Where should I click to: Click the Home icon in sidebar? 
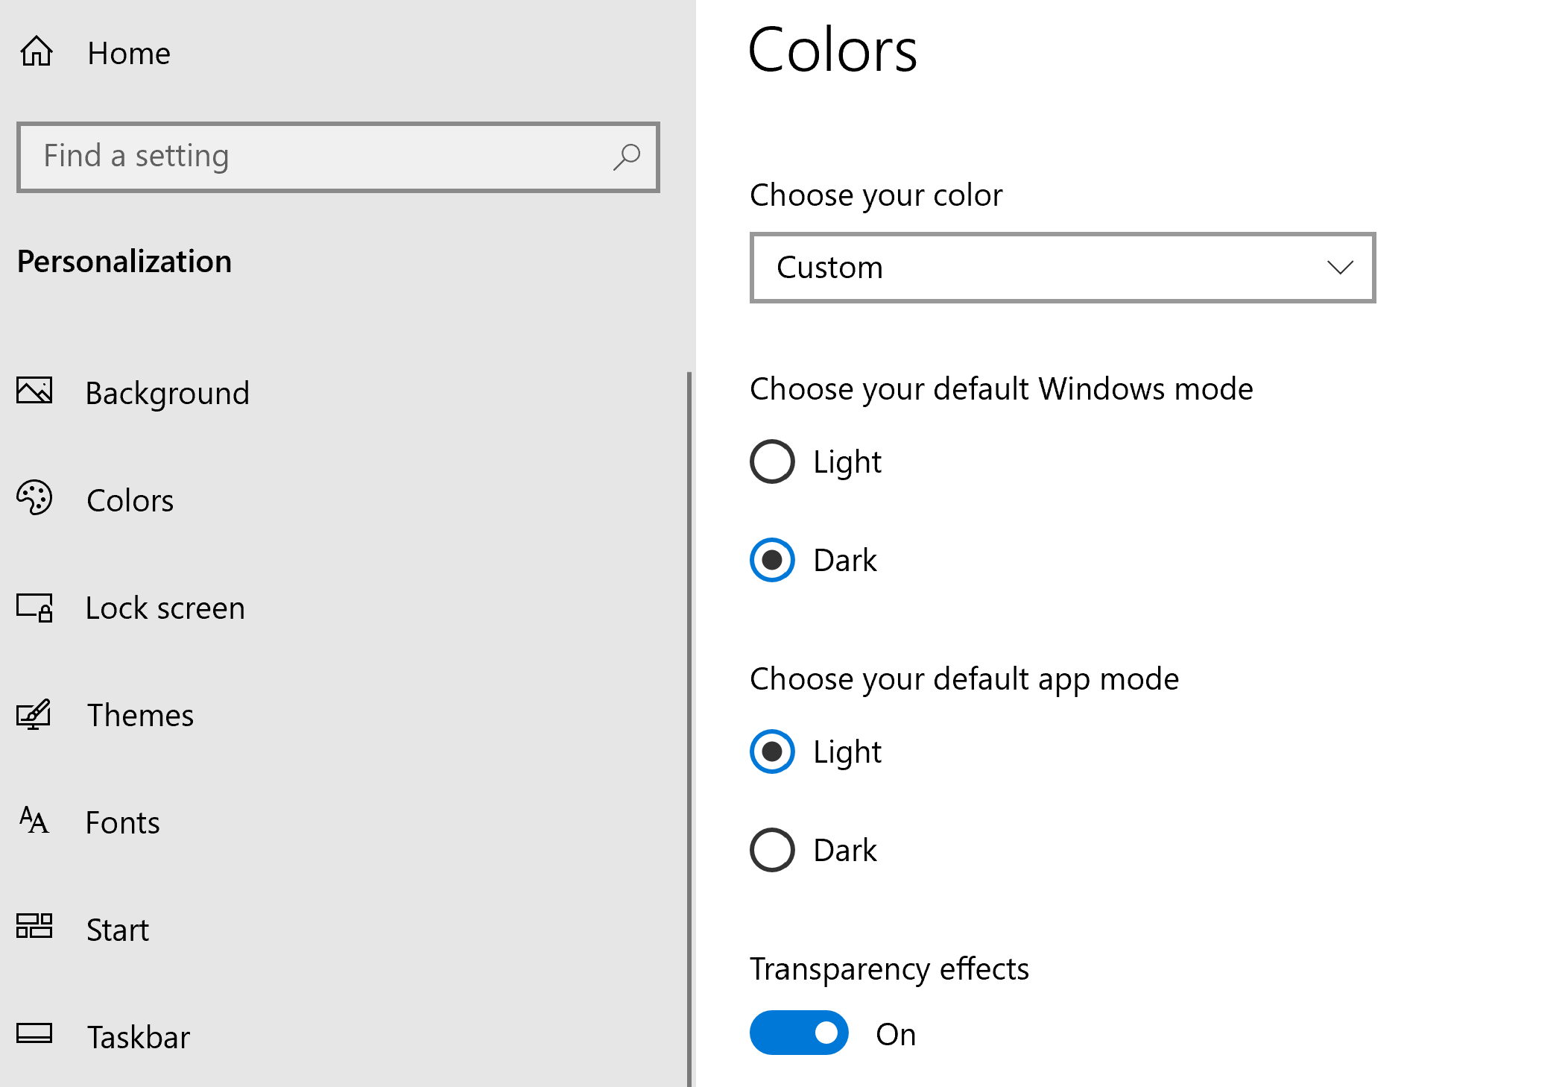click(34, 51)
